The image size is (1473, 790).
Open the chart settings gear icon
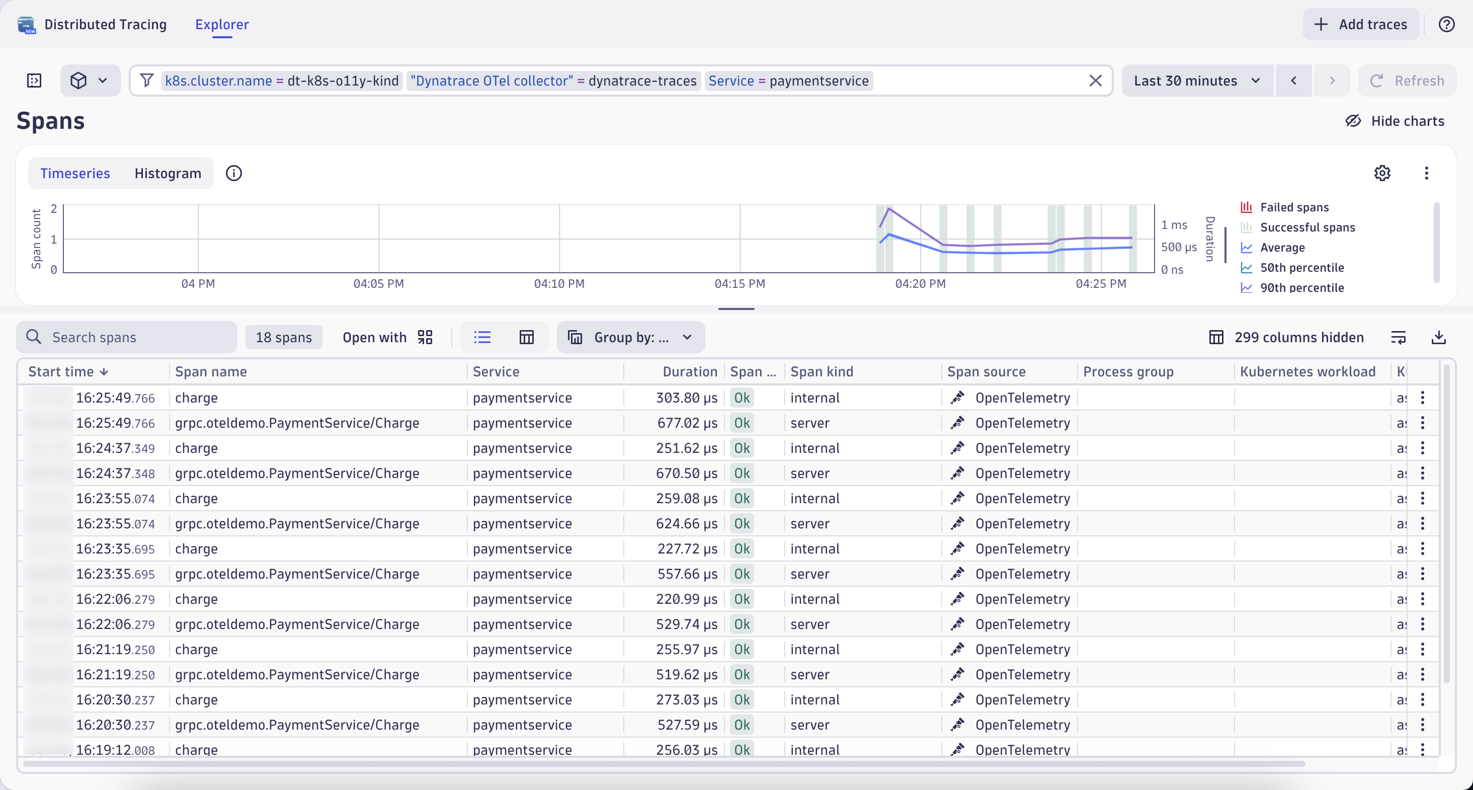(1382, 173)
